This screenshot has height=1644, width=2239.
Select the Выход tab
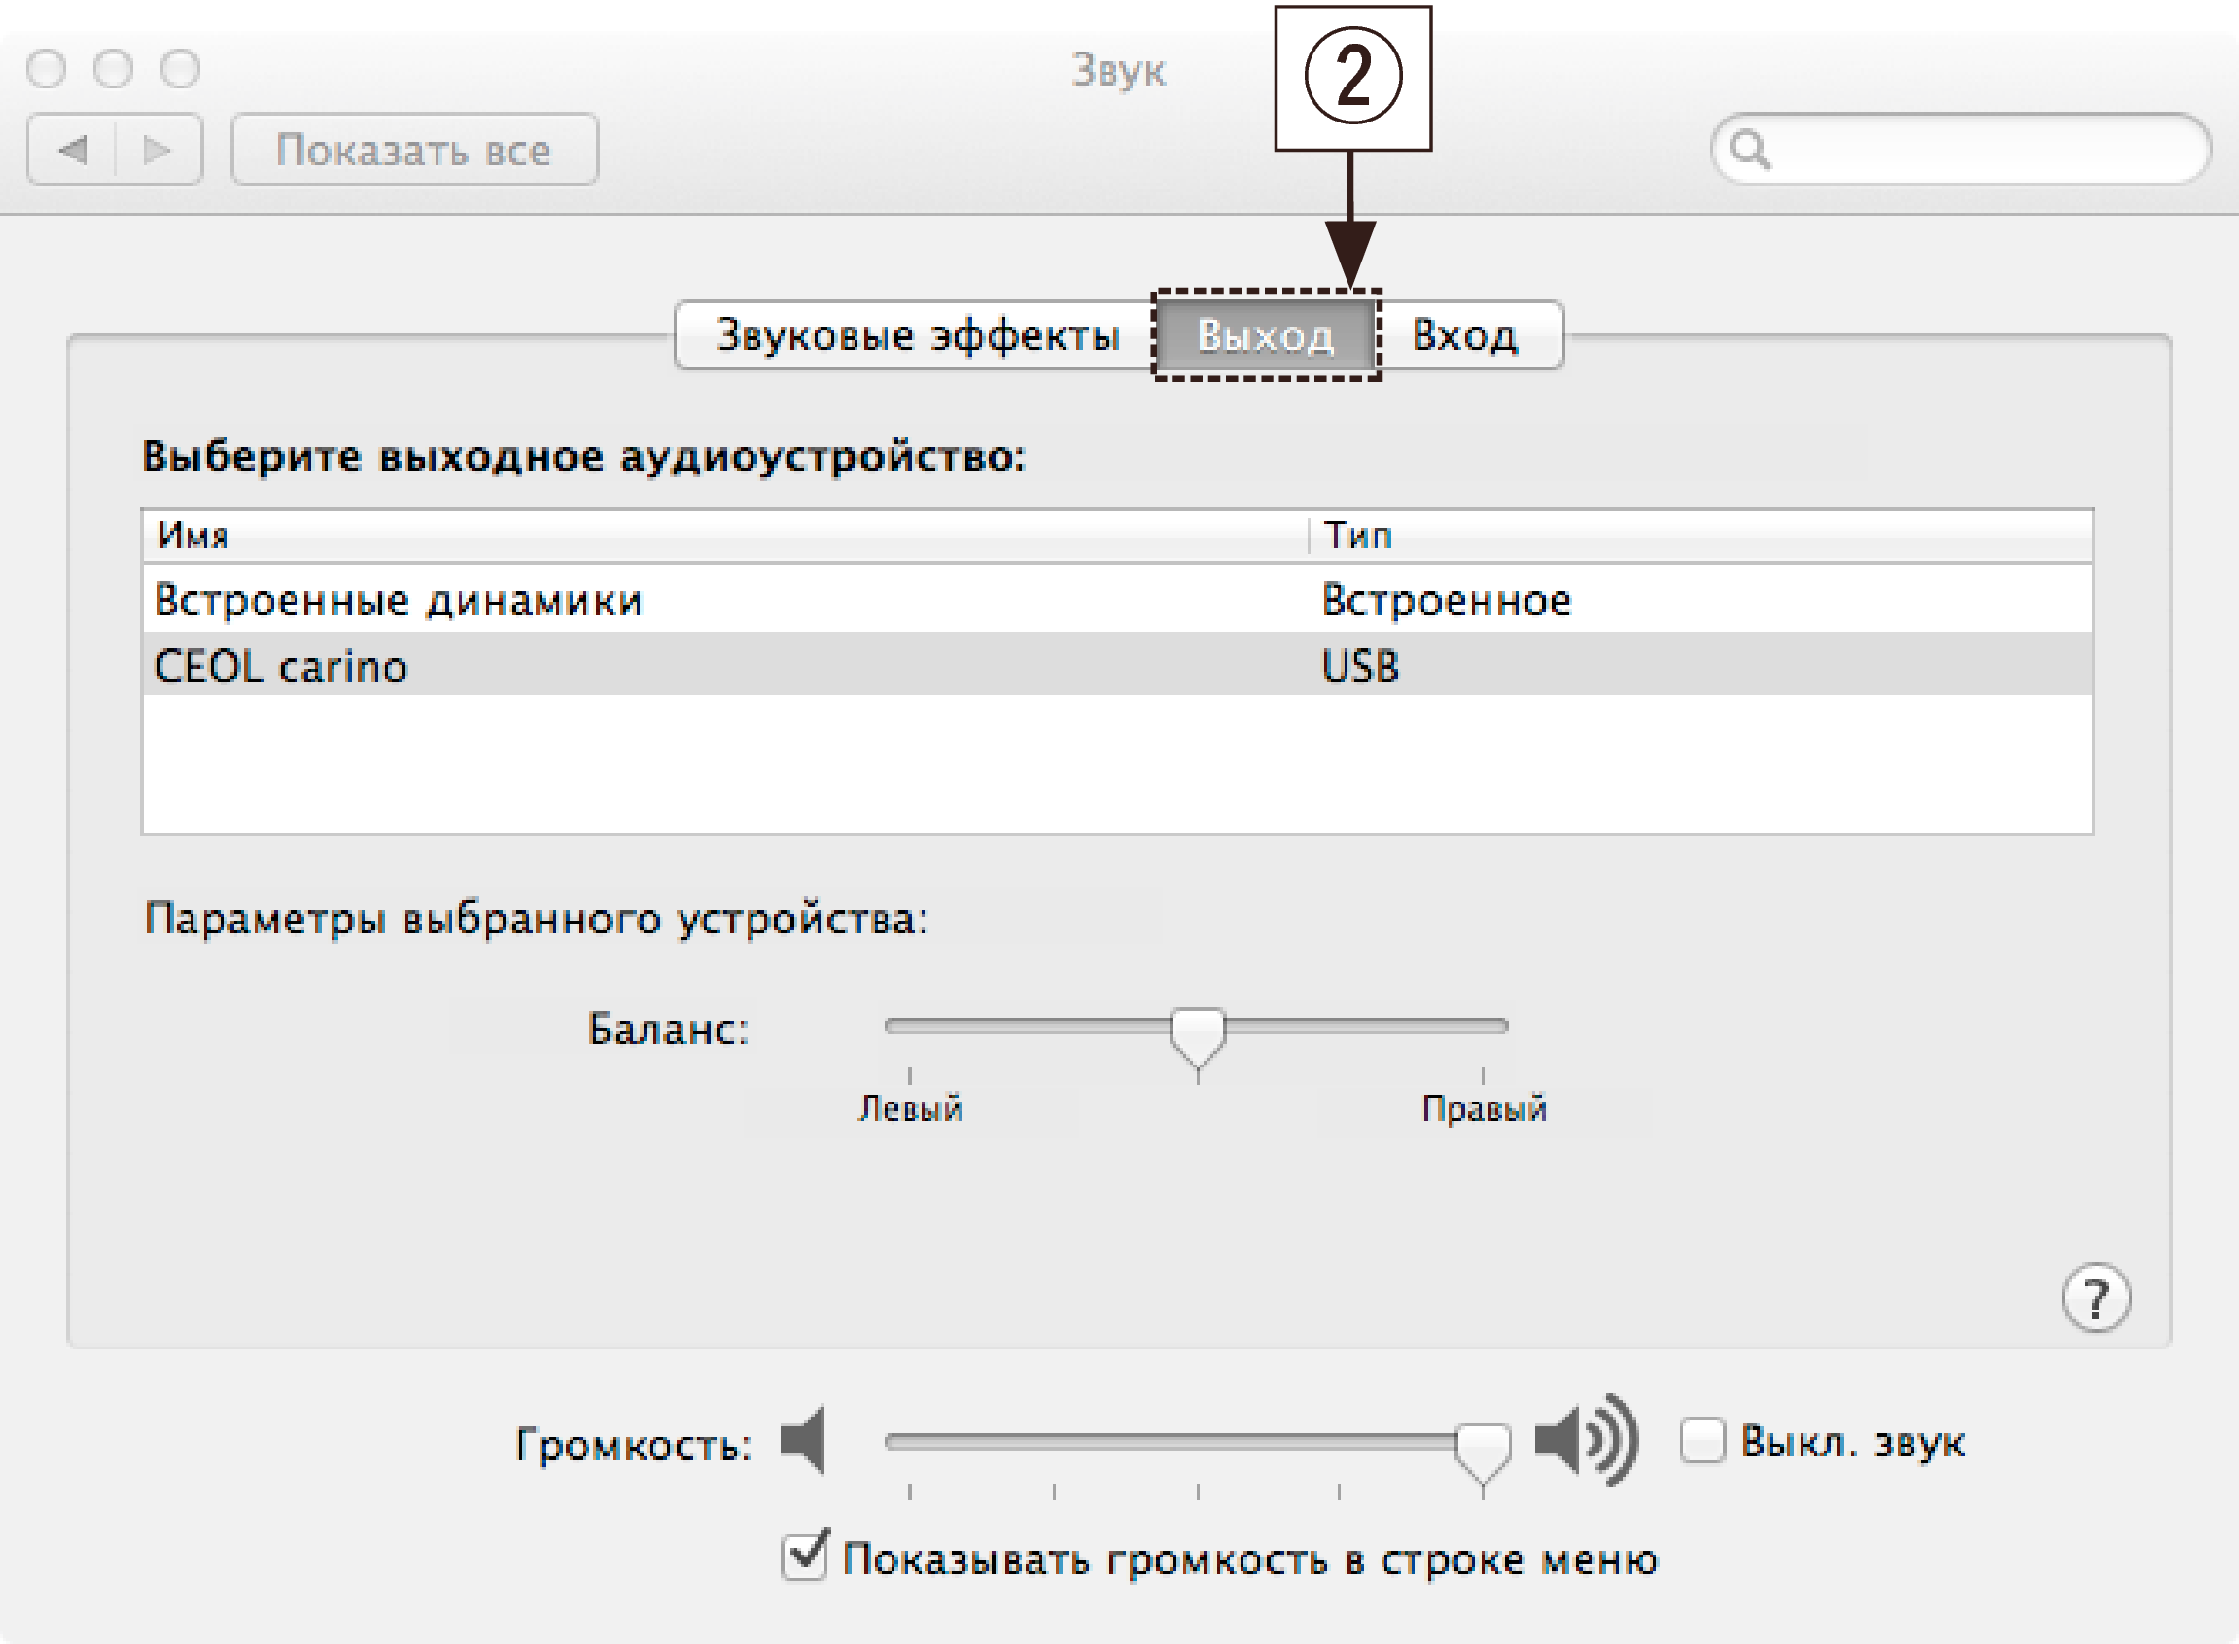pos(1265,335)
